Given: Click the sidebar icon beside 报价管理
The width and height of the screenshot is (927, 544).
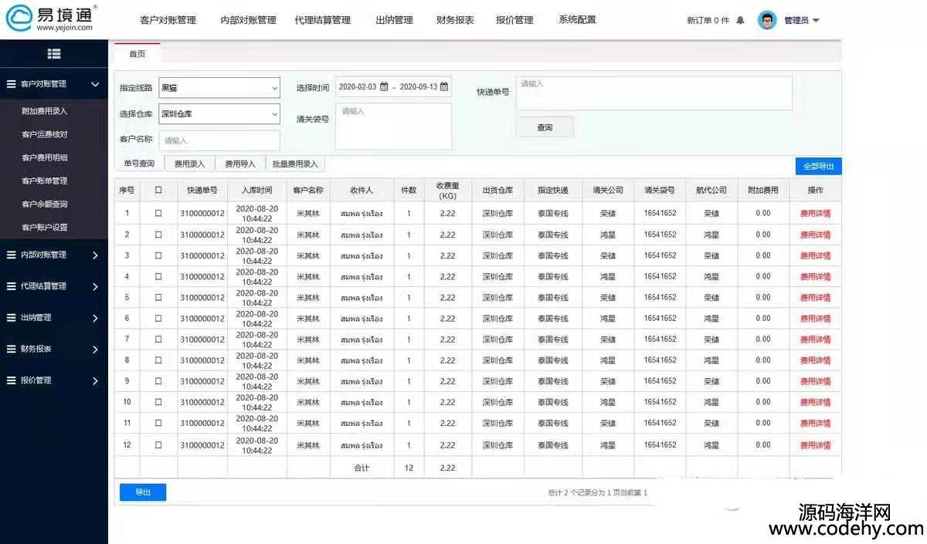Looking at the screenshot, I should coord(12,380).
